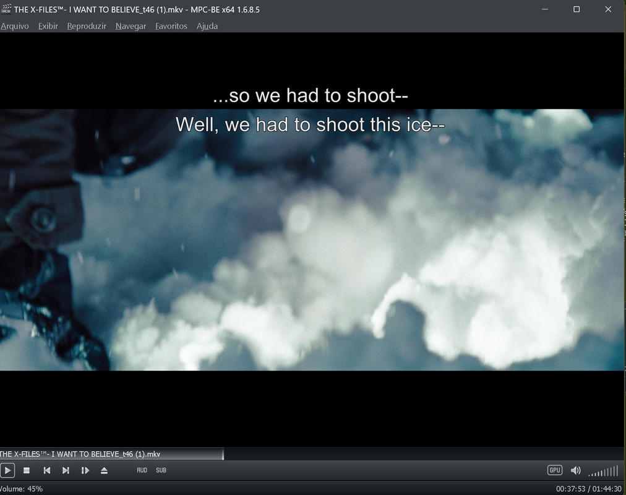This screenshot has width=626, height=495.
Task: Open the Ajuda menu
Action: click(207, 26)
